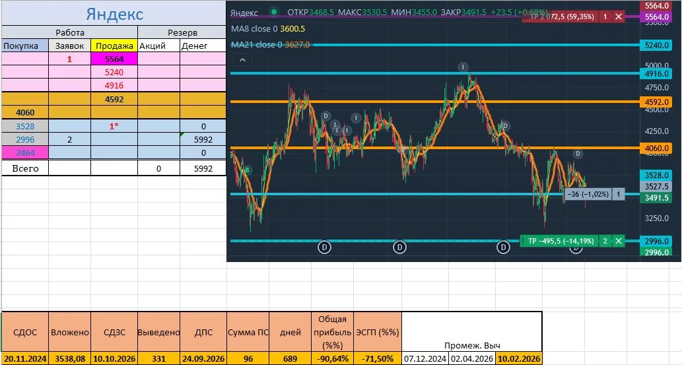This screenshot has width=682, height=365.
Task: Select the 3538,08 invested value cell
Action: pos(69,358)
